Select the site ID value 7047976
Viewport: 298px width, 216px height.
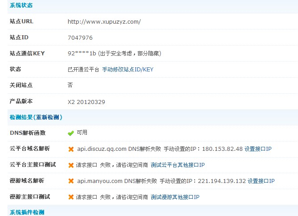(80, 38)
